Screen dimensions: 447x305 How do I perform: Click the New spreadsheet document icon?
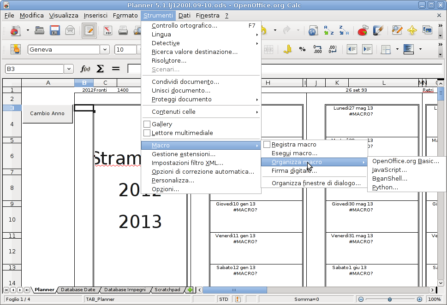(15, 30)
